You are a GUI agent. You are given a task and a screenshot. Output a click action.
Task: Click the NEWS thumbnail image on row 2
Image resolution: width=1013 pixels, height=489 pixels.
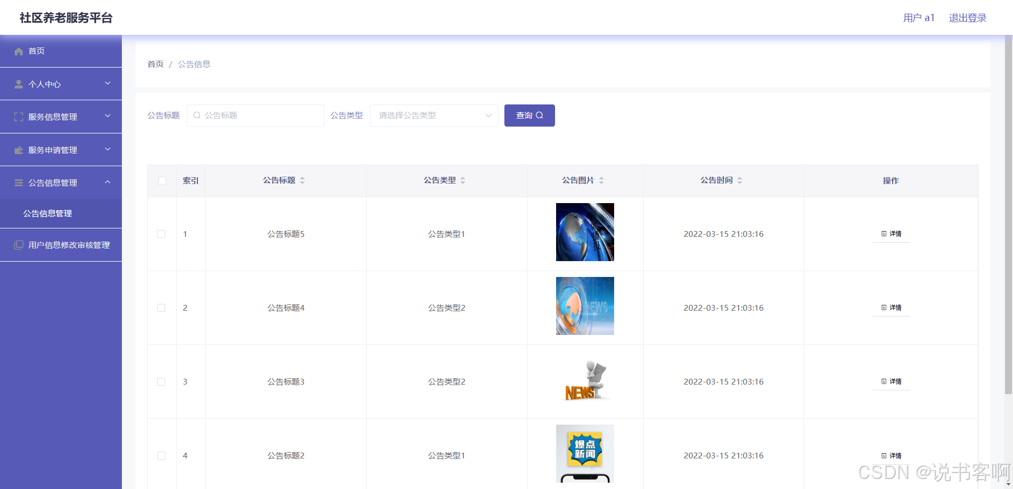(585, 306)
